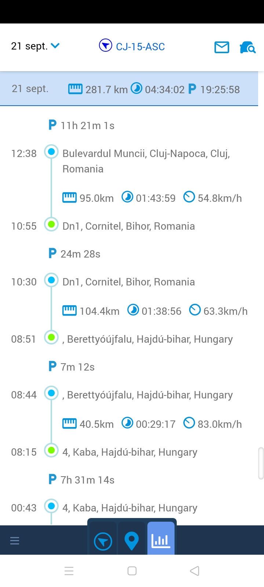Tap the navigation arrow beside CJ-15-ASC
The image size is (264, 587).
pyautogui.click(x=106, y=46)
